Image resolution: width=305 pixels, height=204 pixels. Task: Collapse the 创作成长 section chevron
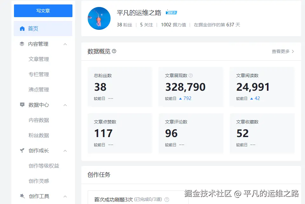(x=65, y=151)
